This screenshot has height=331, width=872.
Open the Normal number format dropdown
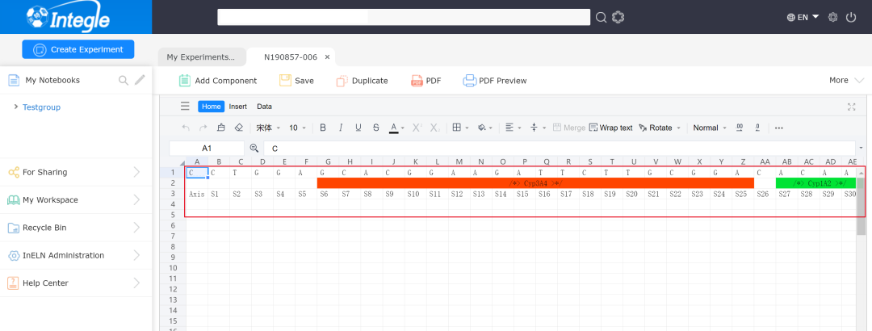point(710,128)
